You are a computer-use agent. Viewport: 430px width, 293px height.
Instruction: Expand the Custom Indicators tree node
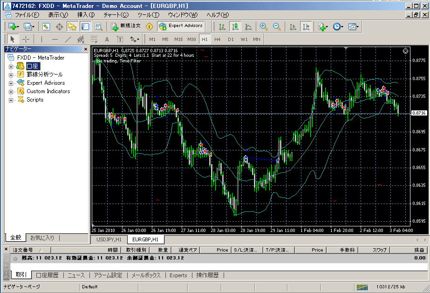click(11, 92)
